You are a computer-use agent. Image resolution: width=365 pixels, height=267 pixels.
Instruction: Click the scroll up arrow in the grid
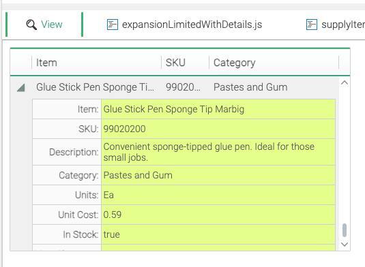pyautogui.click(x=345, y=83)
